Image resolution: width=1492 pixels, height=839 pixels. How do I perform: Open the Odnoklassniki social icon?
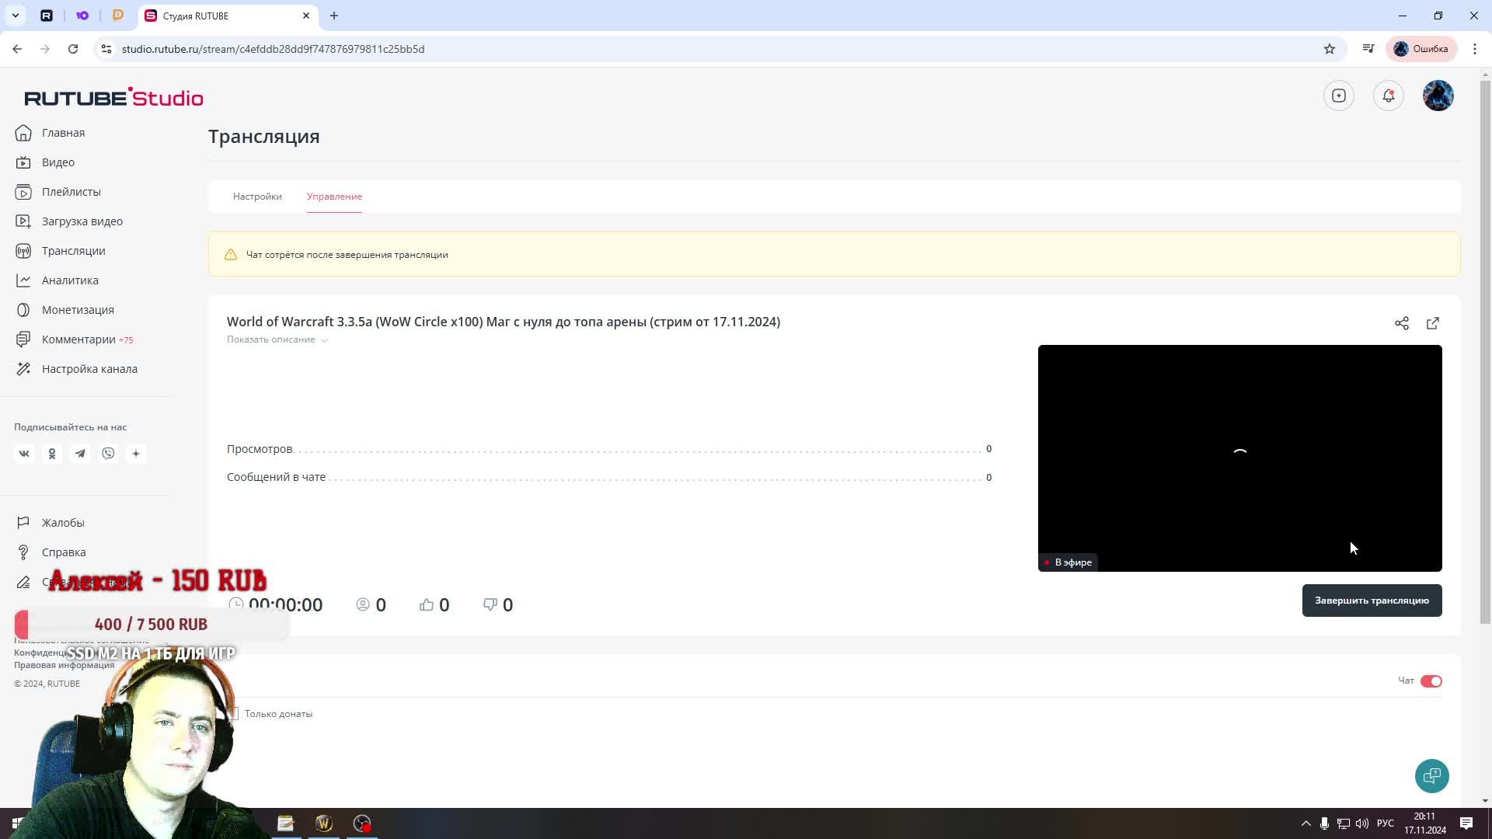tap(52, 454)
